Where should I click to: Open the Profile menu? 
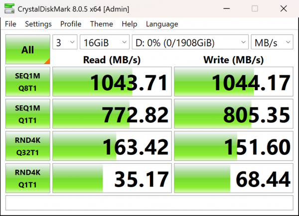(71, 24)
